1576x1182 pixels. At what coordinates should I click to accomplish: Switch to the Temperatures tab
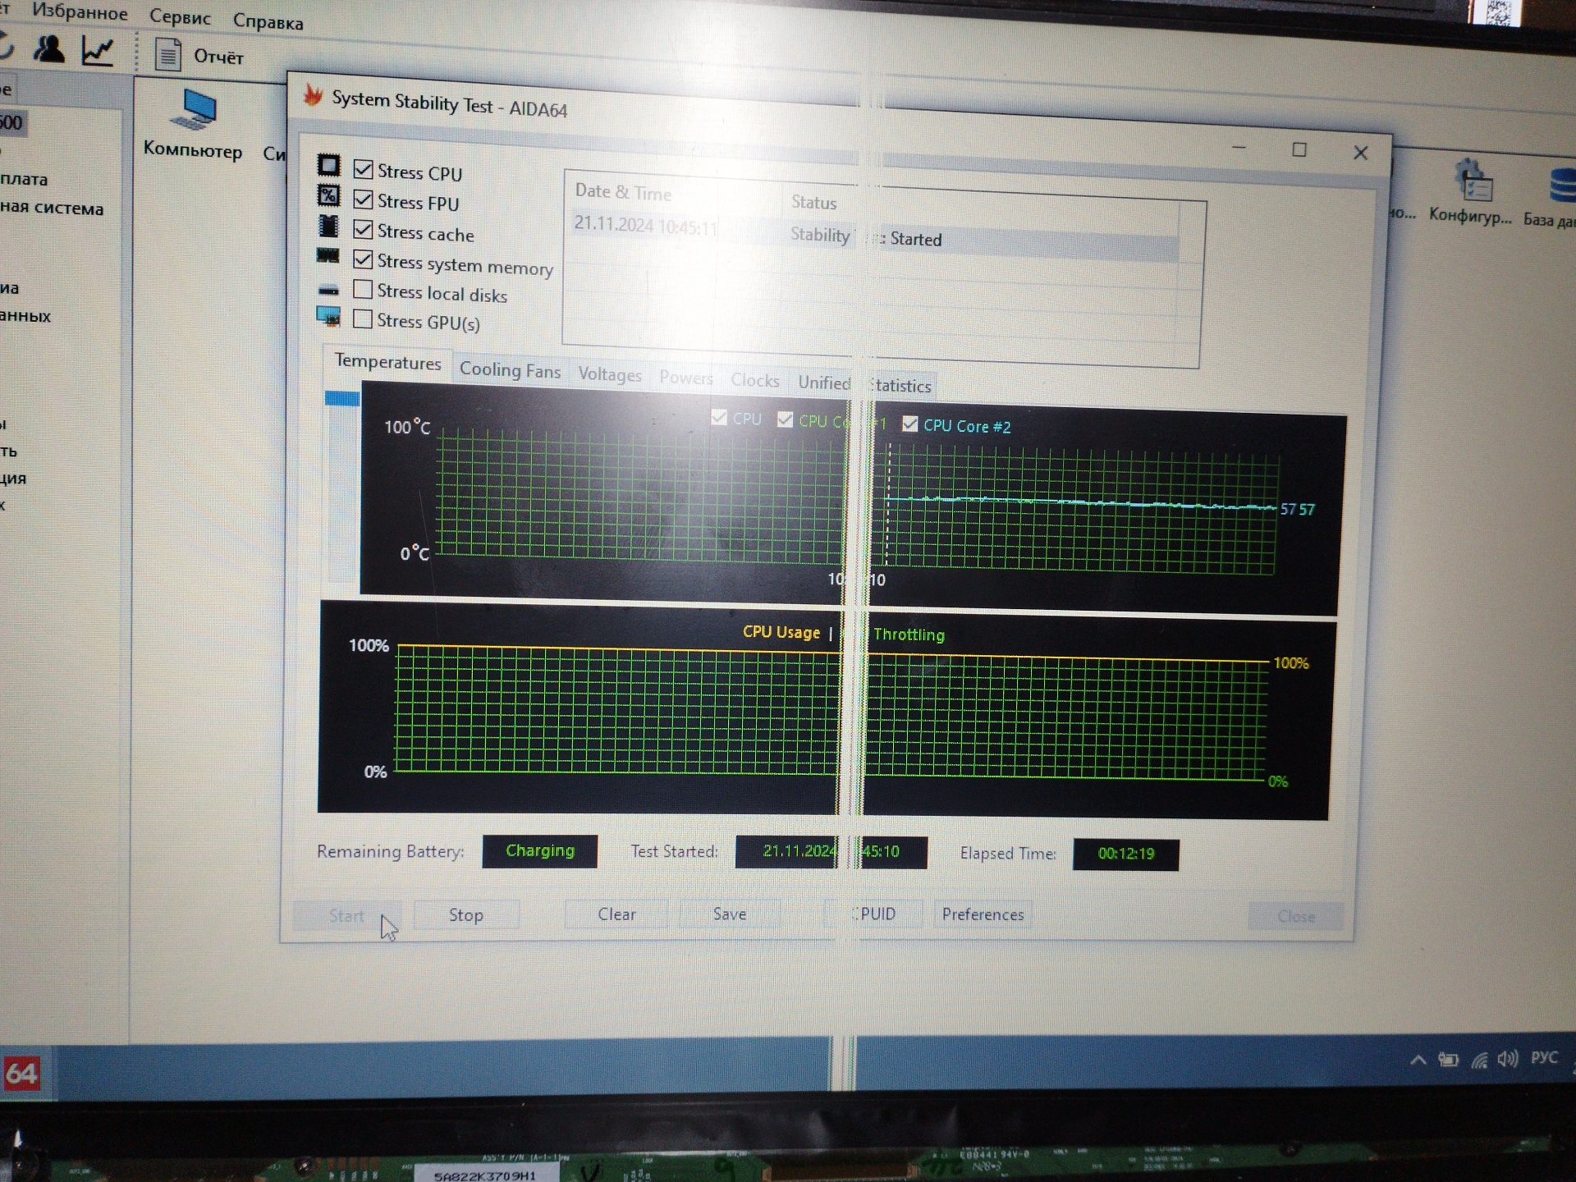coord(387,362)
